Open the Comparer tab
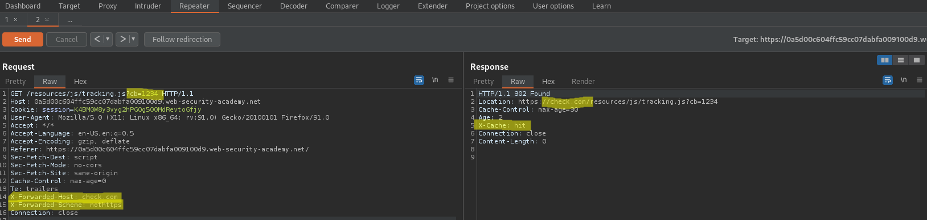927x220 pixels. [x=342, y=6]
